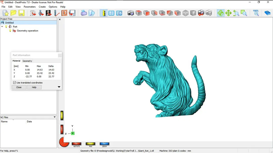Select the back face view cube icon
The height and width of the screenshot is (153, 273).
tap(154, 13)
